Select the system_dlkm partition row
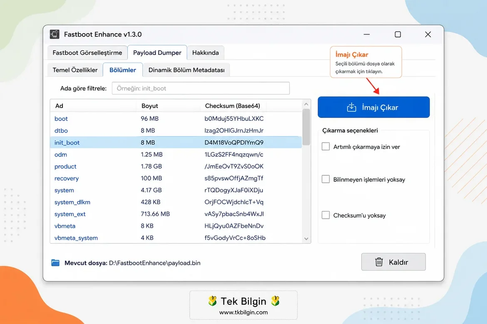 (176, 202)
